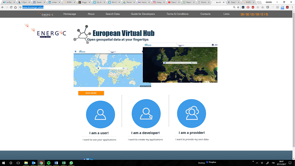Open Spotify from the taskbar
Viewport: 295px width, 166px height.
(x=49, y=163)
